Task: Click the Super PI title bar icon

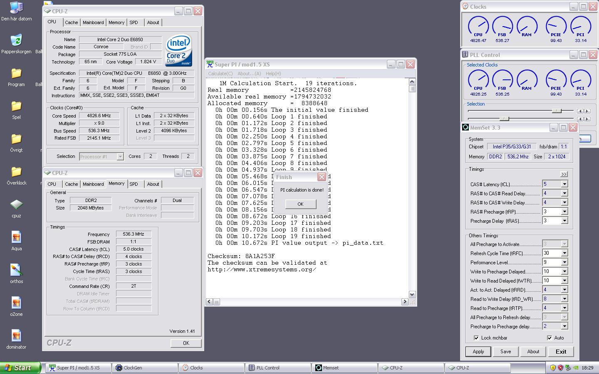Action: point(210,64)
